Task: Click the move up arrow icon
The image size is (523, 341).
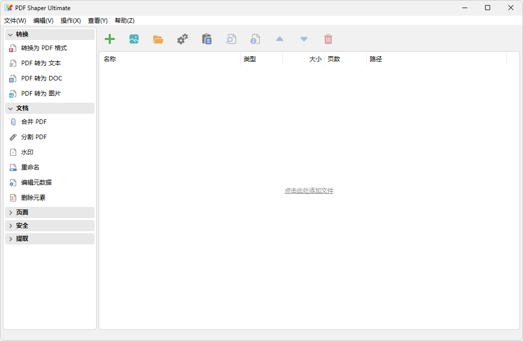Action: pyautogui.click(x=279, y=39)
